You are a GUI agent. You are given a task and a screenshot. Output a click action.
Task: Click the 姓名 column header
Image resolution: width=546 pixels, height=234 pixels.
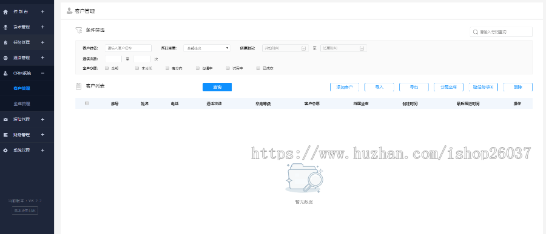tap(145, 104)
